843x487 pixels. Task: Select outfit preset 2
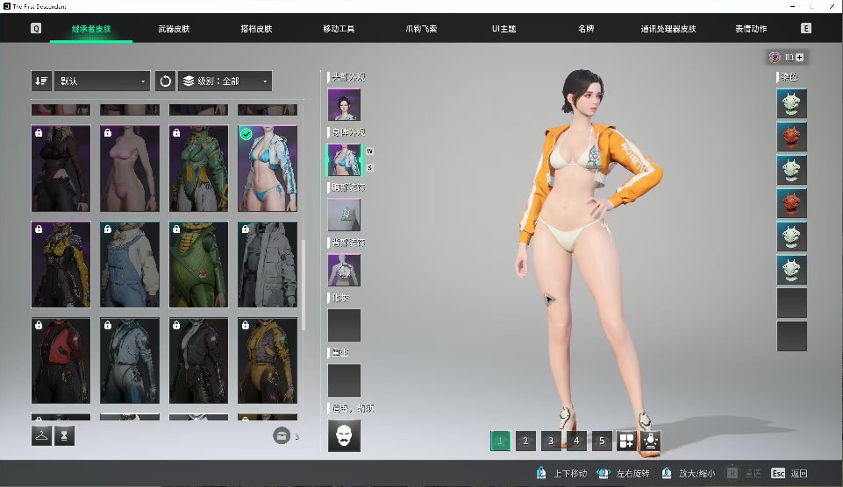[525, 441]
